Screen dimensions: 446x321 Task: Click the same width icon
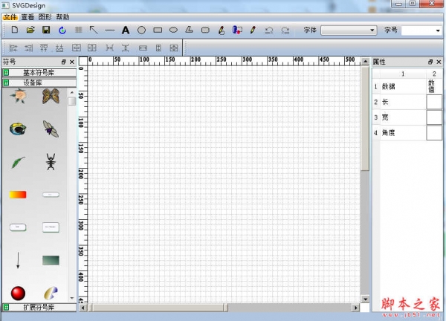pos(143,48)
